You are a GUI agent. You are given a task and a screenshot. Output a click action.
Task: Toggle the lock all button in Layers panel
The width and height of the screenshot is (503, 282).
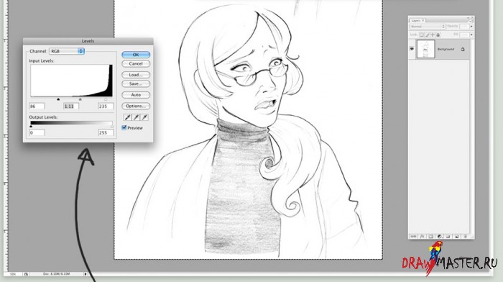pyautogui.click(x=438, y=35)
